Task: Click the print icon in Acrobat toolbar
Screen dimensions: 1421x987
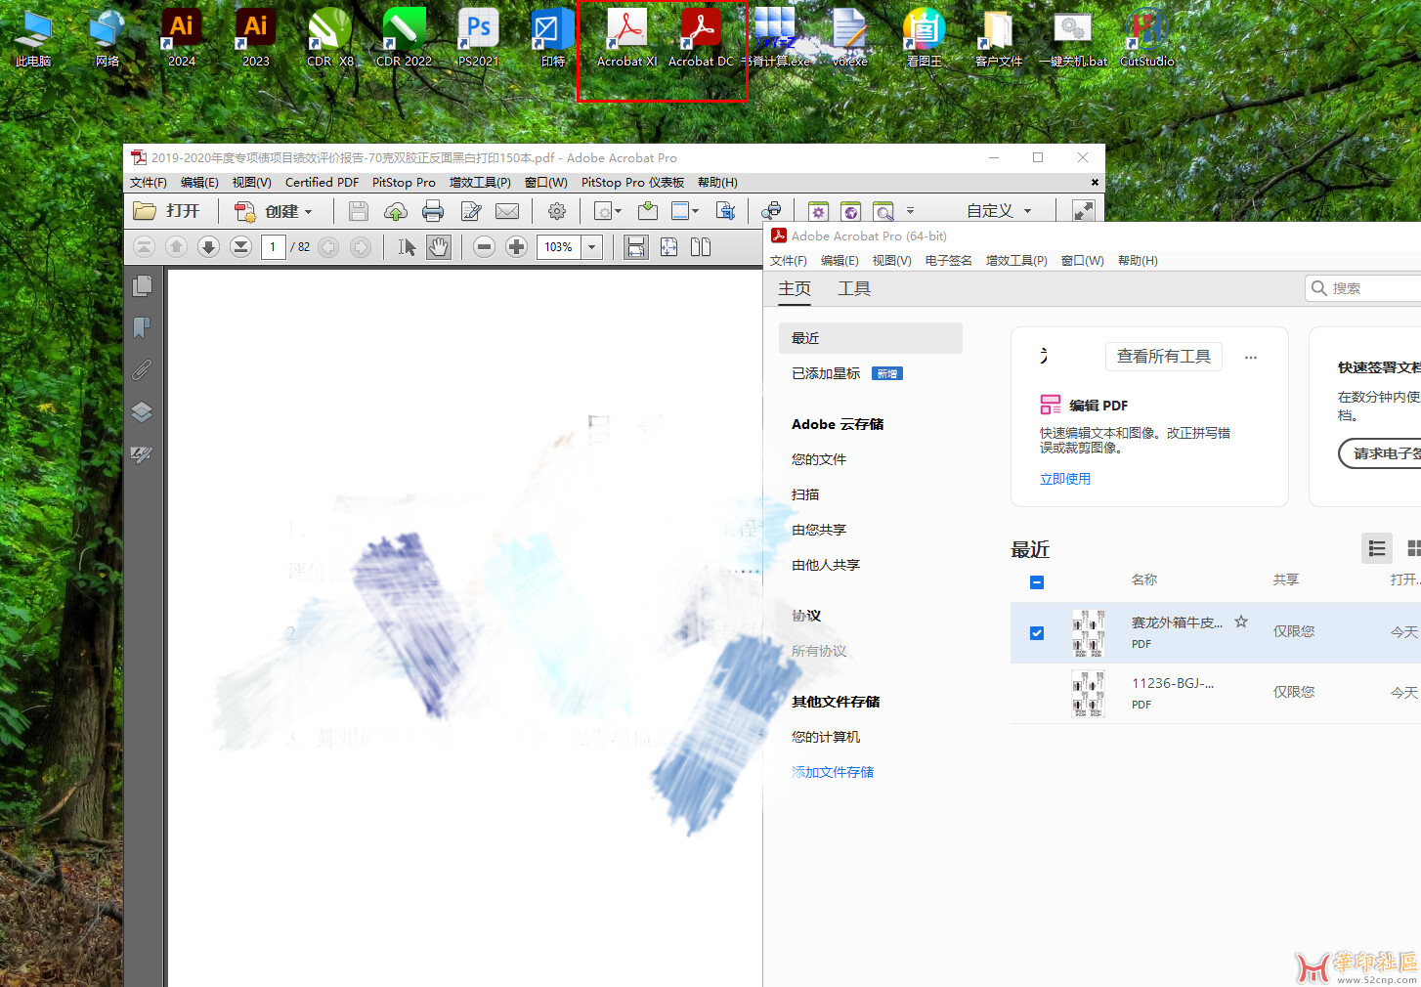Action: tap(433, 211)
